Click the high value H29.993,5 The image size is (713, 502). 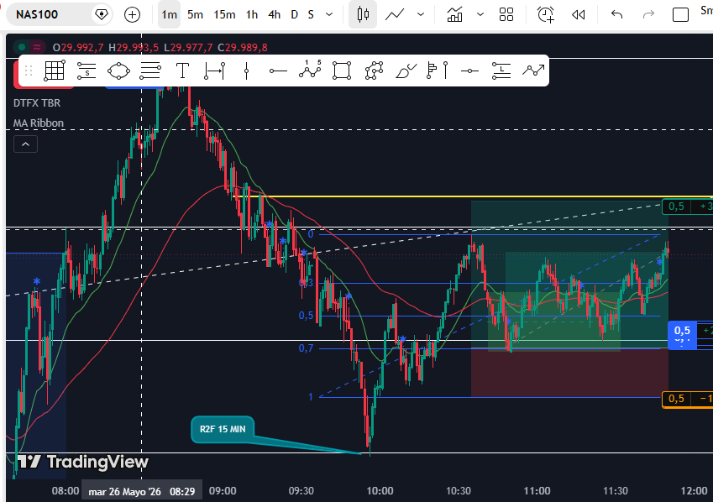134,47
